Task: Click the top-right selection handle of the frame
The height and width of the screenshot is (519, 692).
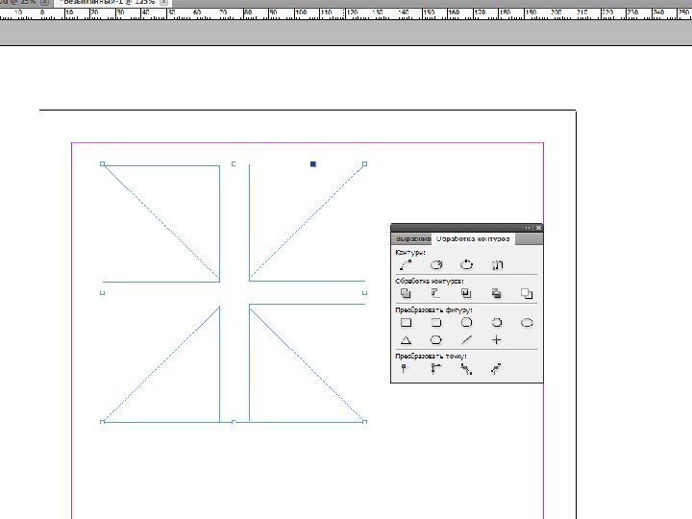Action: [364, 163]
